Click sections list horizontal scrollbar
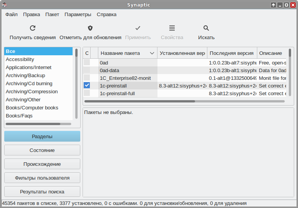The width and height of the screenshot is (298, 208). 38,124
